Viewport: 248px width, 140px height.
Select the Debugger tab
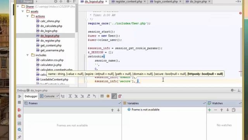tap(31, 96)
